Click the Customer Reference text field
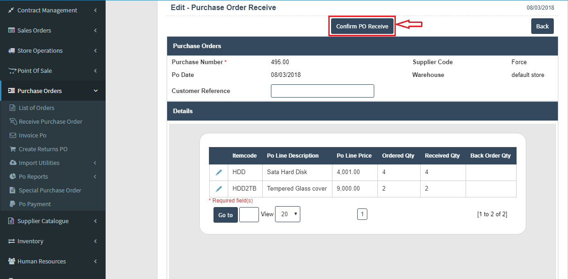 [x=322, y=91]
